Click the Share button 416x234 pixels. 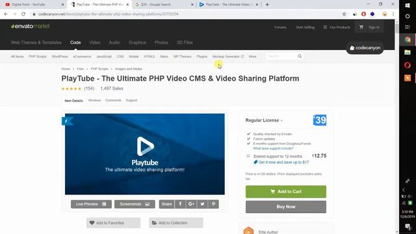(166, 204)
